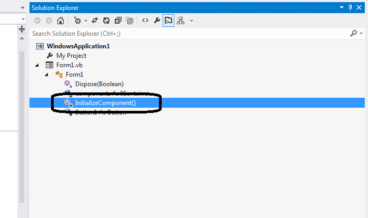Toggle auto hide pin on Solution Explorer
This screenshot has height=218, width=368.
click(351, 7)
